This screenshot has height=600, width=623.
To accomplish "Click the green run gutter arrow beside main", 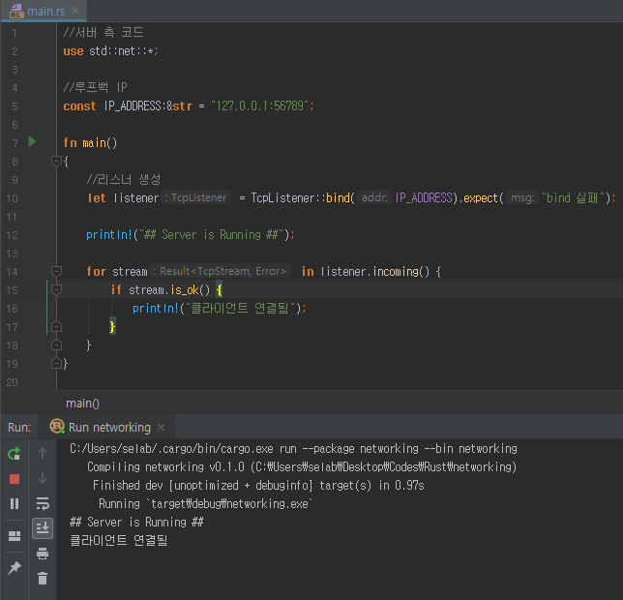I will (32, 142).
